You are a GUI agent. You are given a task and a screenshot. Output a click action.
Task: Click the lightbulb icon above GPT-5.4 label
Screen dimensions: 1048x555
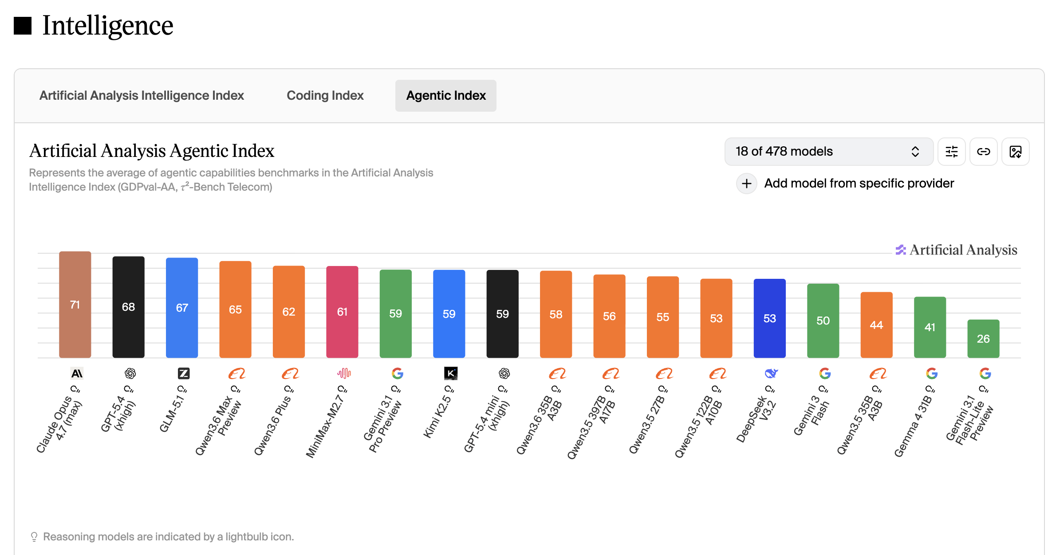point(129,389)
